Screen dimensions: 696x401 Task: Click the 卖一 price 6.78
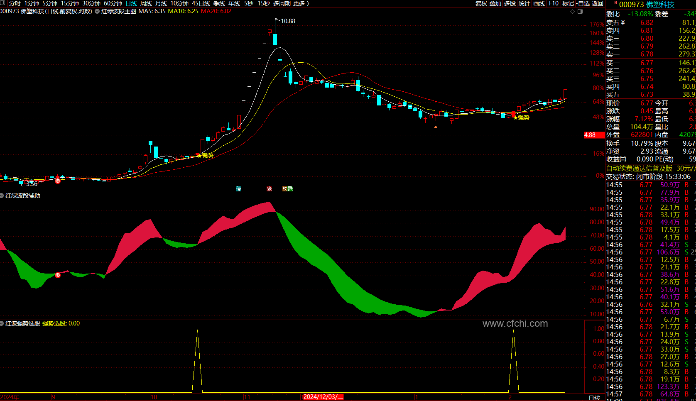click(647, 54)
